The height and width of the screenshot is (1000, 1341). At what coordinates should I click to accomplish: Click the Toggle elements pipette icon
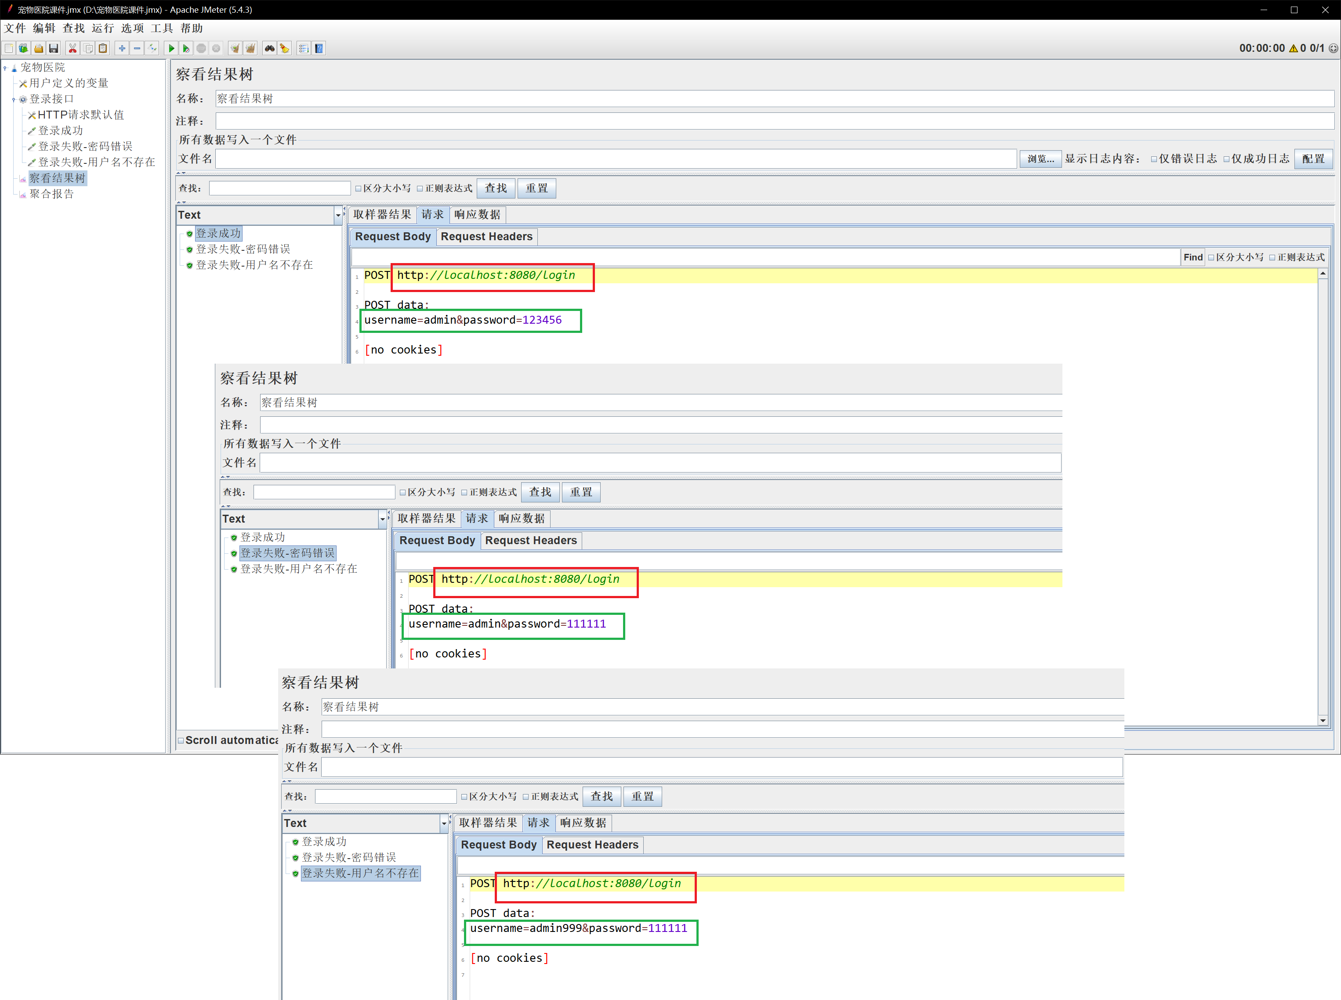click(152, 48)
